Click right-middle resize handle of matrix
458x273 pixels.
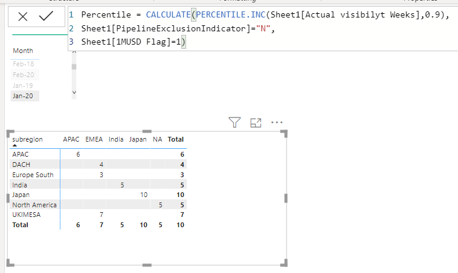pos(286,198)
